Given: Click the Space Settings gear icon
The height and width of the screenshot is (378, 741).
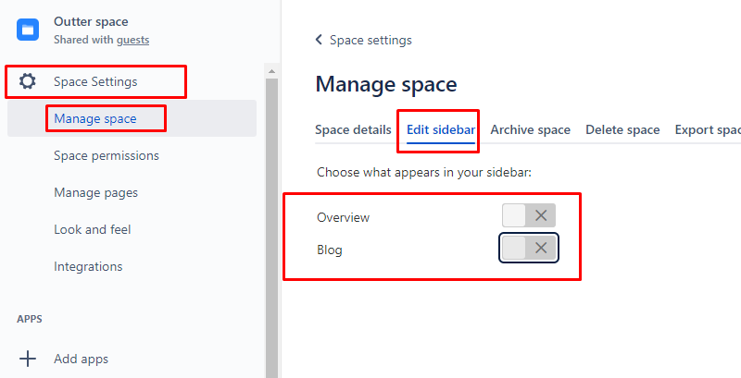Looking at the screenshot, I should [27, 81].
